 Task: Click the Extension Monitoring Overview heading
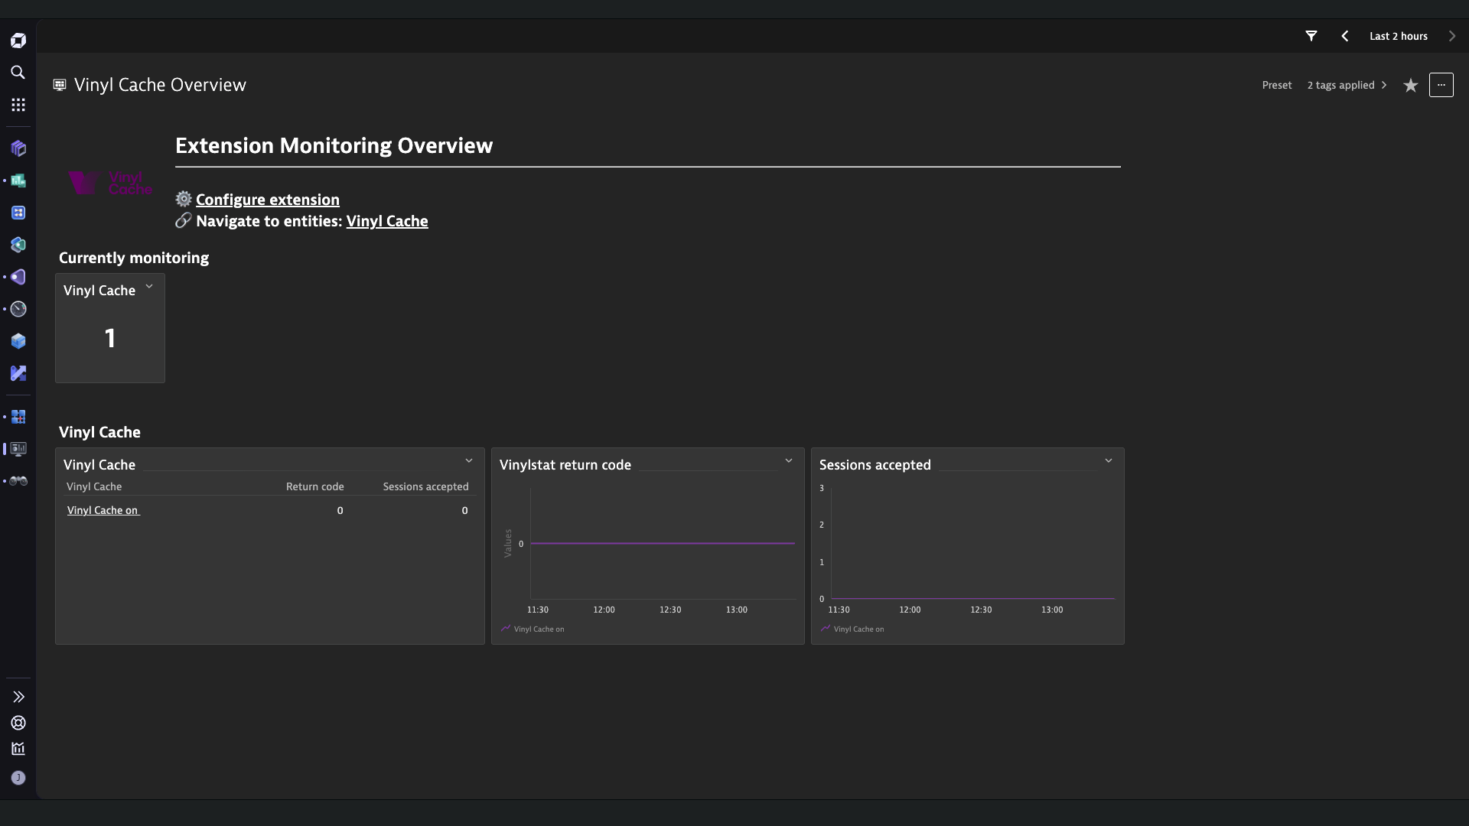click(334, 145)
